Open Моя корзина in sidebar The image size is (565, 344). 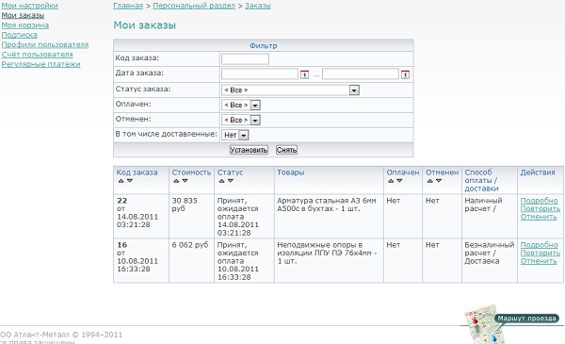click(25, 25)
